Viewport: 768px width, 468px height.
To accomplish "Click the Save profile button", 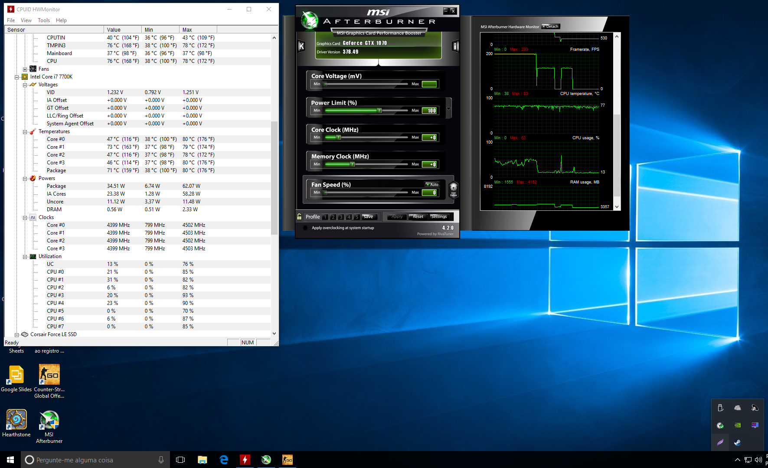I will (x=370, y=216).
